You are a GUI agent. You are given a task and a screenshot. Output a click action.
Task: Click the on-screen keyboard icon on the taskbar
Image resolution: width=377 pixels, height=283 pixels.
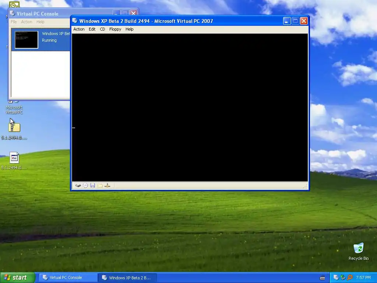323,278
